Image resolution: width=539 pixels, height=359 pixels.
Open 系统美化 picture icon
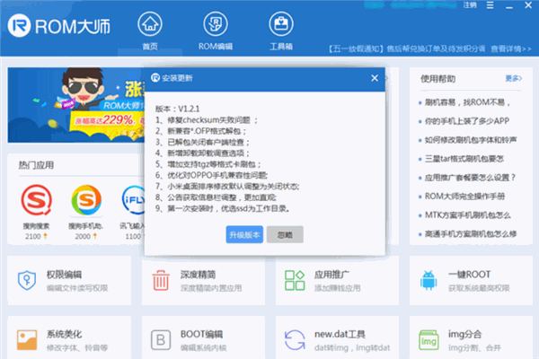coord(27,340)
